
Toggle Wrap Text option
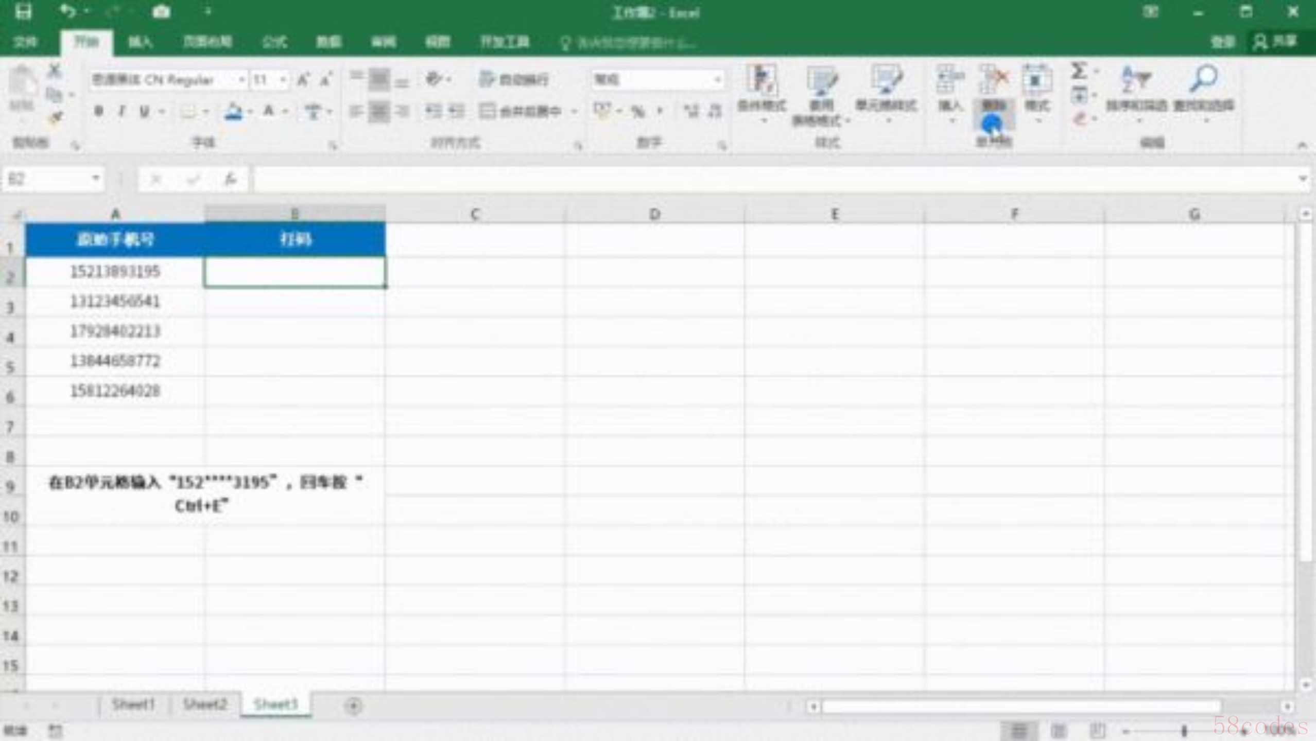coord(514,80)
